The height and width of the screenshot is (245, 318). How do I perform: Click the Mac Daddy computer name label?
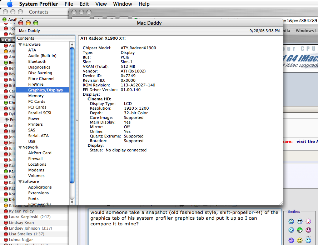(29, 31)
